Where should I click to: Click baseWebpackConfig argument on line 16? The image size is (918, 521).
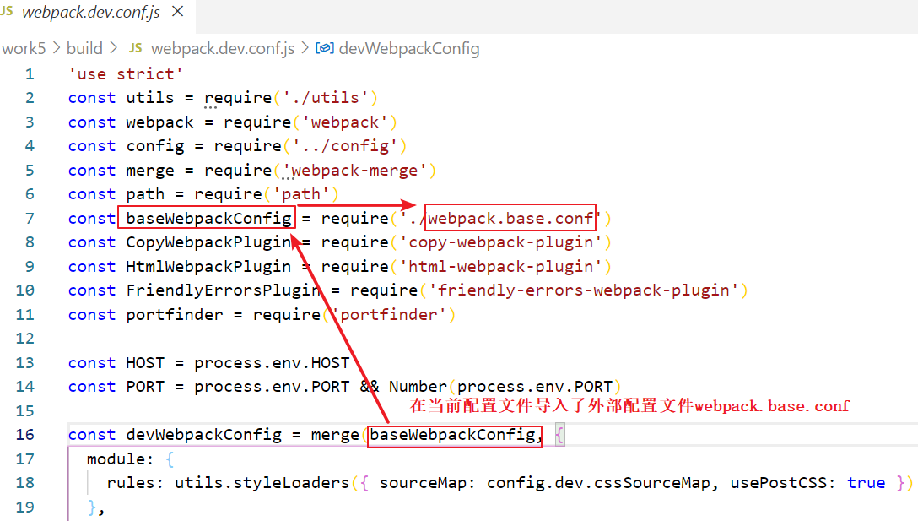pos(452,435)
